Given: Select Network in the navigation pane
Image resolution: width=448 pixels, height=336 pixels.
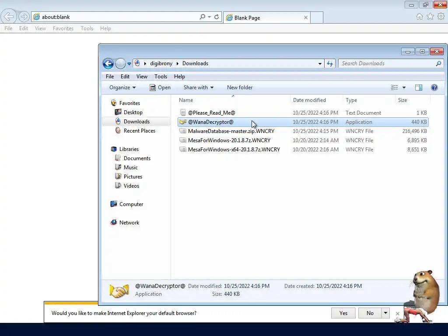Looking at the screenshot, I should pyautogui.click(x=129, y=223).
